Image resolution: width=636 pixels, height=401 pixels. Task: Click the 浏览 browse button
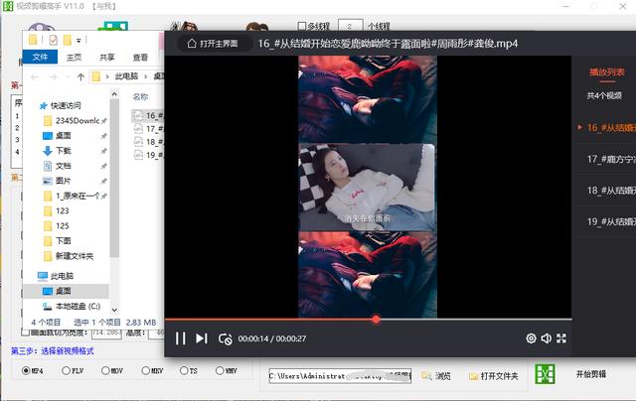coord(436,376)
